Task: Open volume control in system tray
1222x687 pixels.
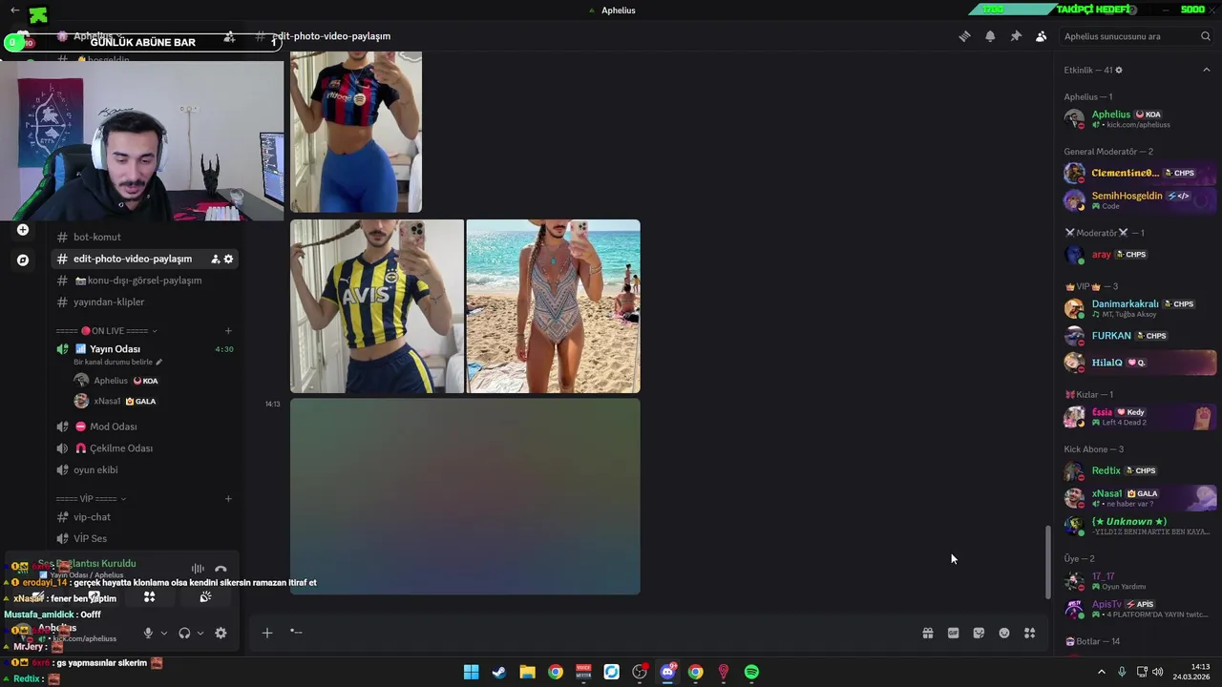Action: point(1157,672)
